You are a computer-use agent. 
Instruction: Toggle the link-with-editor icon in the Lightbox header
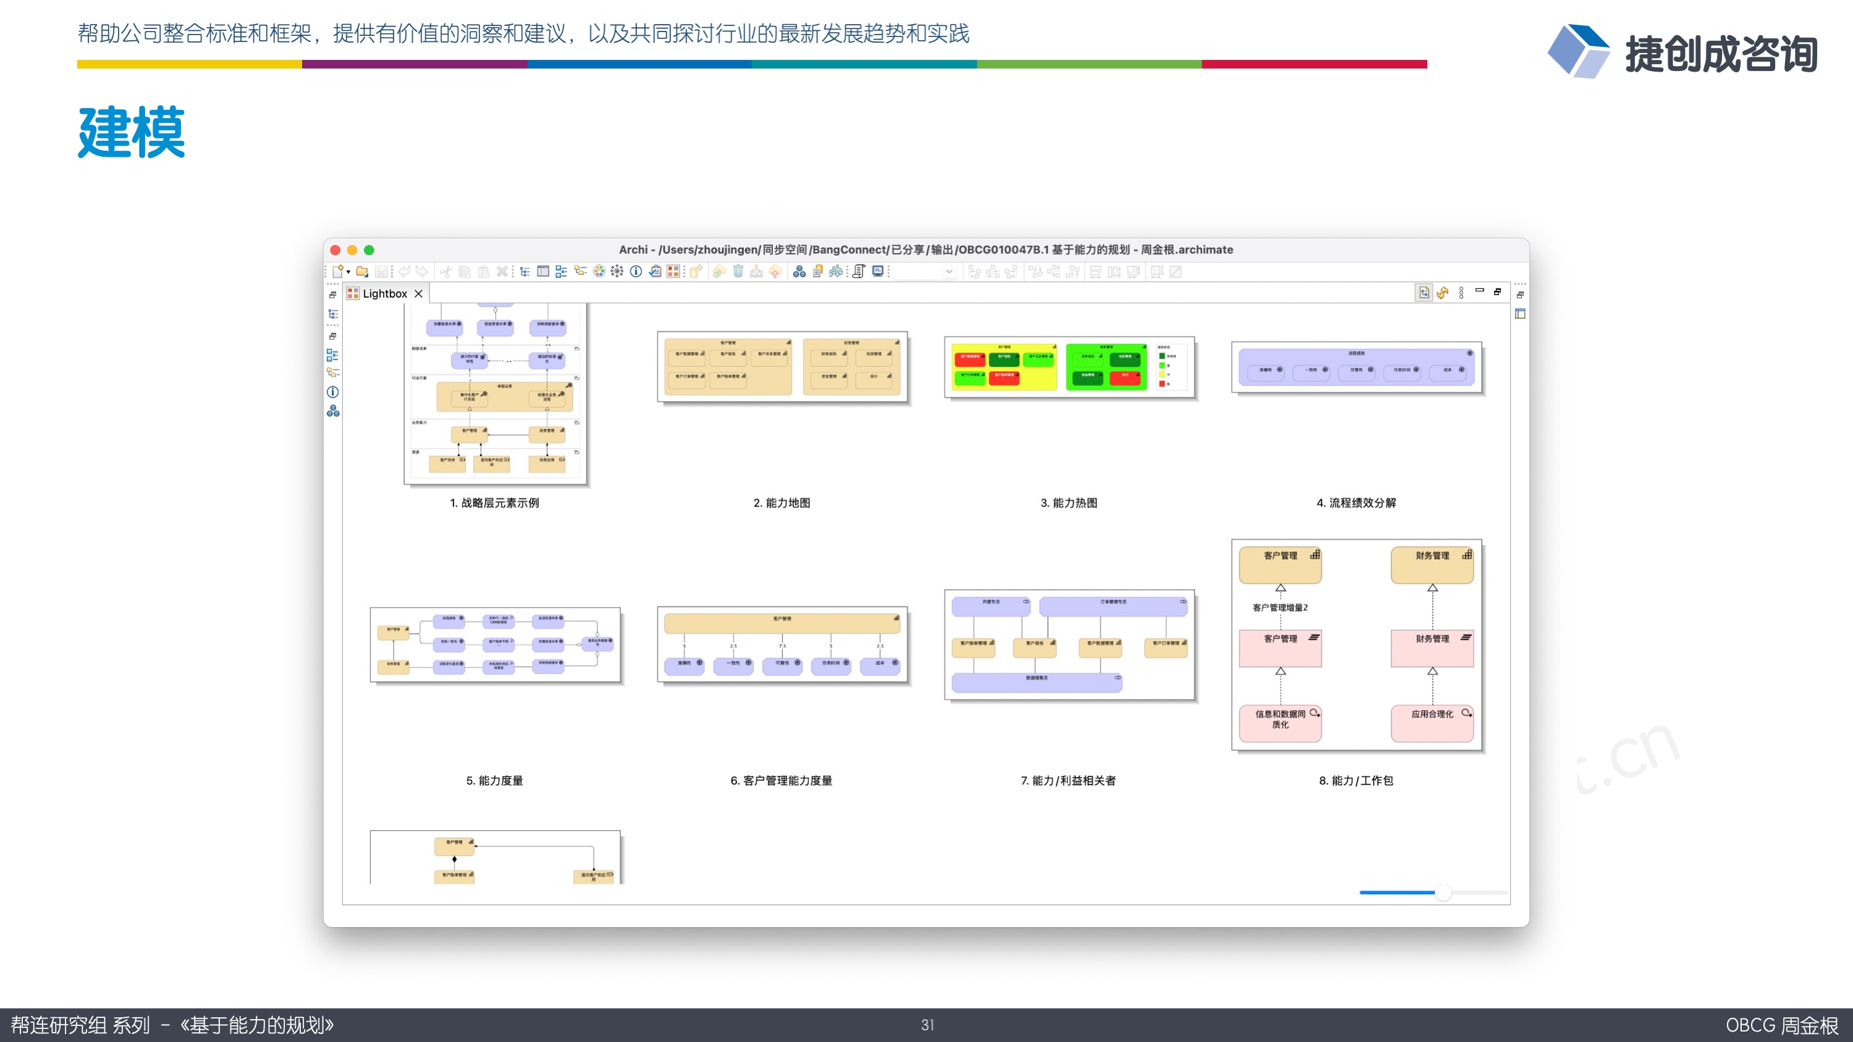pyautogui.click(x=1424, y=292)
